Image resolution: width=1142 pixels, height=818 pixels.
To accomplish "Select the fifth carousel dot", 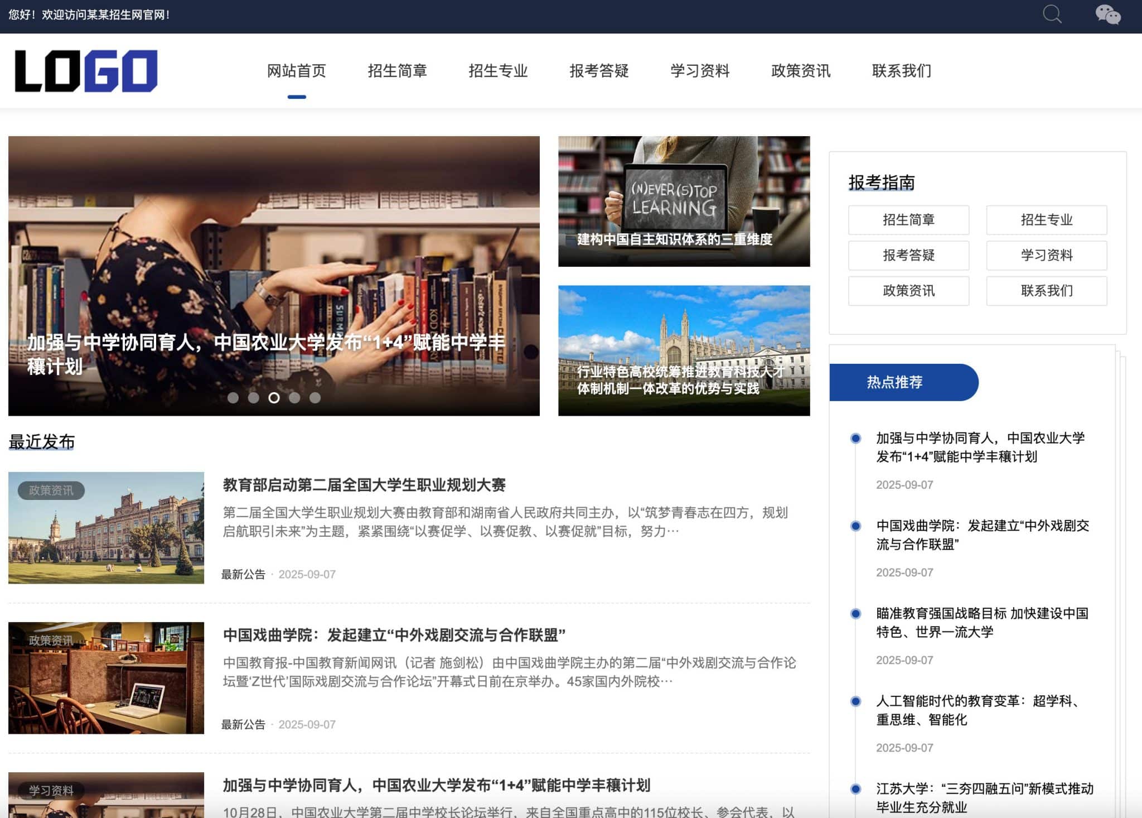I will [x=315, y=398].
